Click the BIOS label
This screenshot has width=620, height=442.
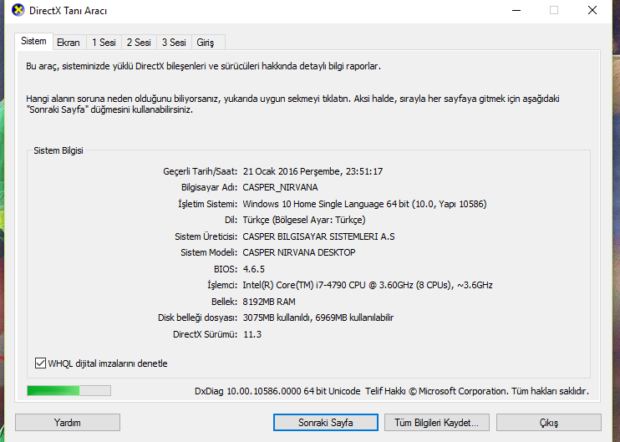[x=226, y=269]
